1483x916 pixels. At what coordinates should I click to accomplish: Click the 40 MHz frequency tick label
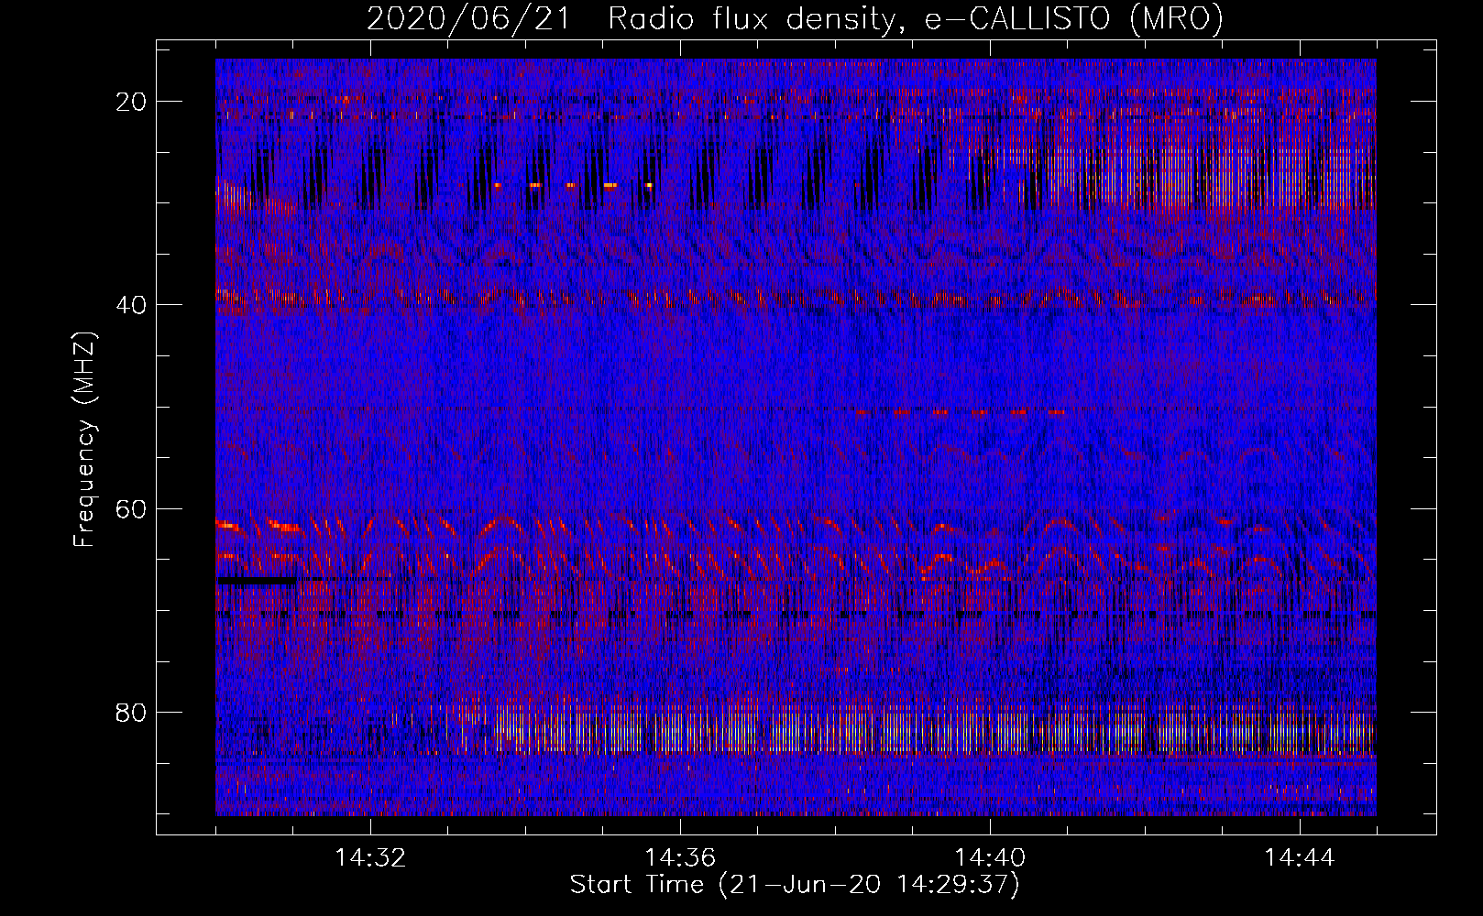pos(131,305)
